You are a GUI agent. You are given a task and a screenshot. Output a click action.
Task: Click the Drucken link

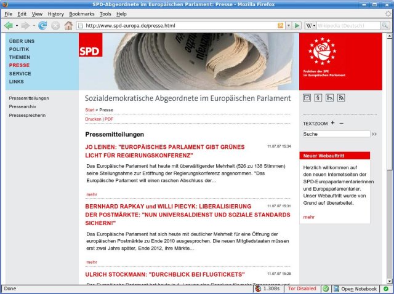(x=93, y=119)
